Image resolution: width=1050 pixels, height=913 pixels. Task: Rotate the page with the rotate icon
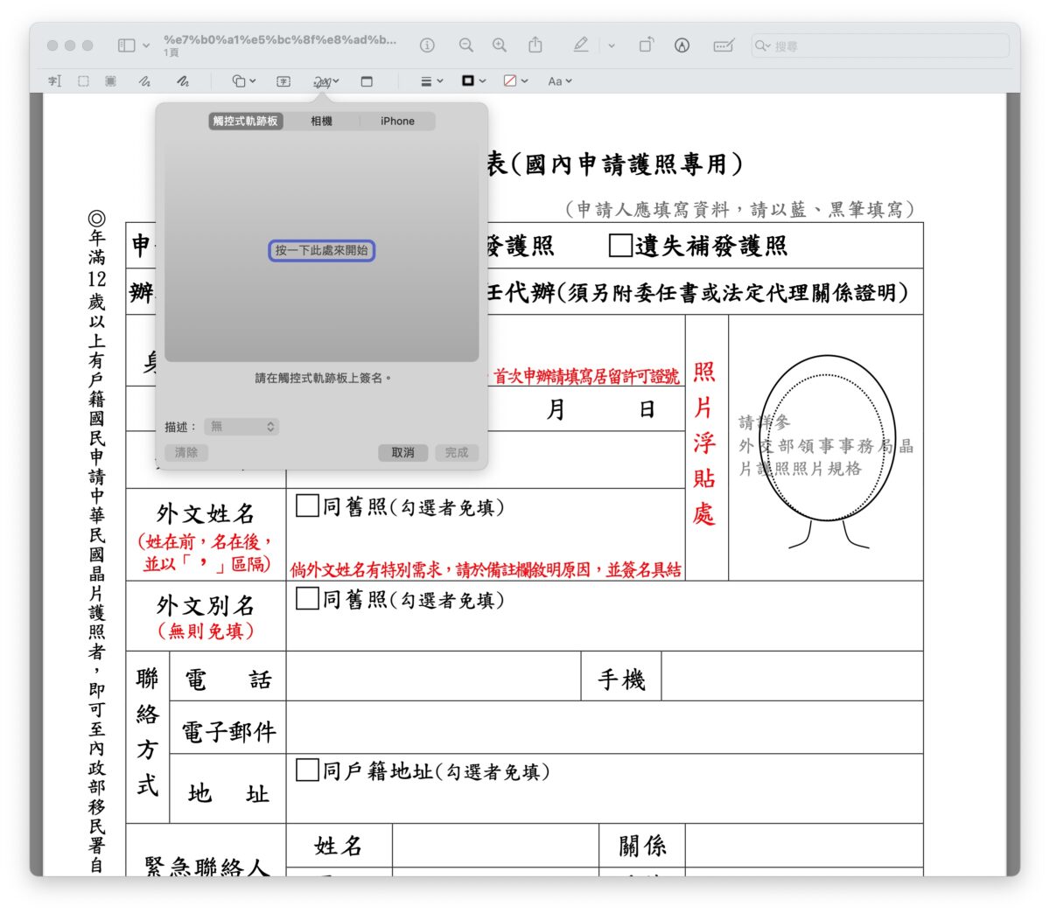tap(646, 45)
